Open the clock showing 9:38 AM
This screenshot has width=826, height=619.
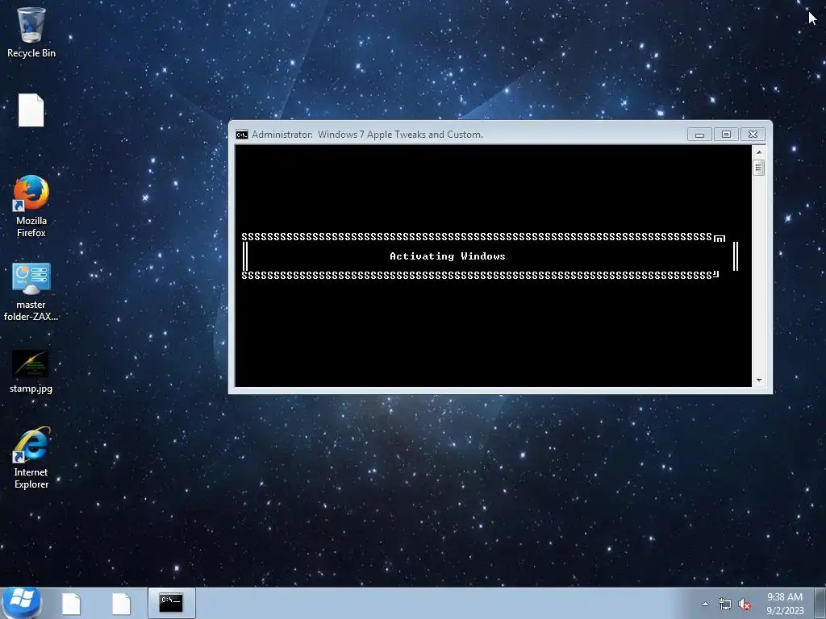pyautogui.click(x=785, y=604)
